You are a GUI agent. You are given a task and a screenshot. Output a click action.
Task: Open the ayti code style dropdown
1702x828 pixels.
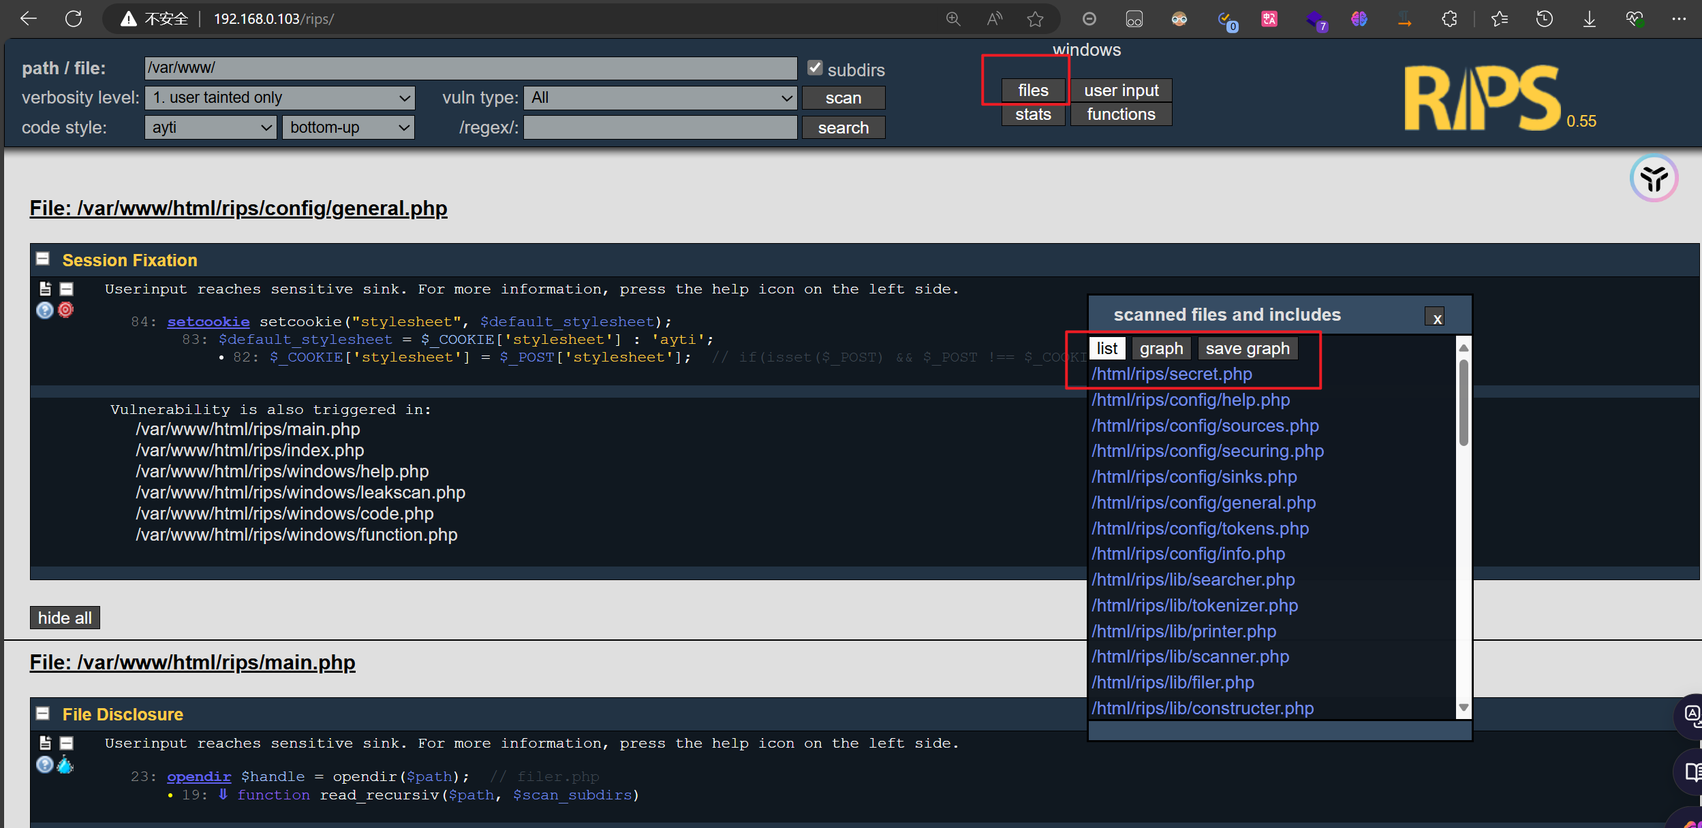pos(211,127)
